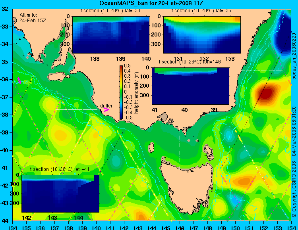Click the 'Altim to: 24-Feb 15Z' note

point(33,17)
